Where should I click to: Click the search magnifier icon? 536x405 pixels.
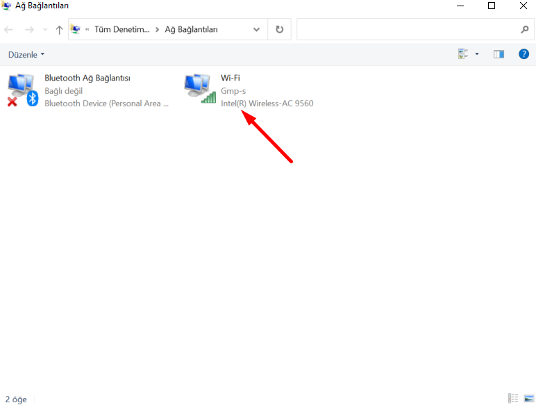[x=524, y=30]
